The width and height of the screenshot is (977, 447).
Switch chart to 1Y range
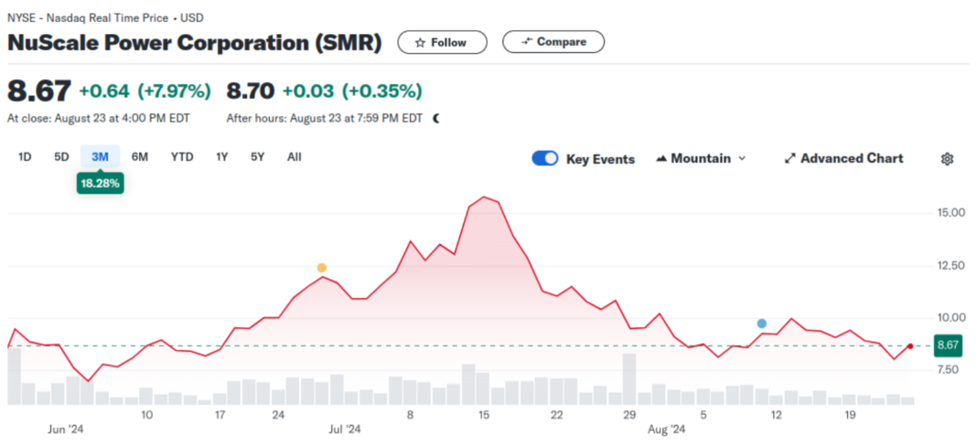pos(221,157)
